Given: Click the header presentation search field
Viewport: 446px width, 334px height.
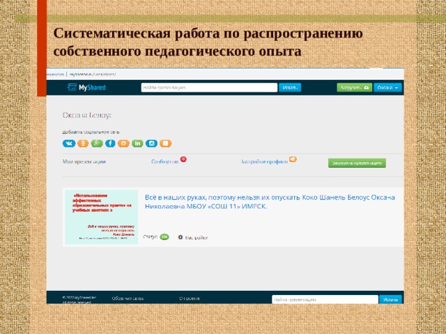Looking at the screenshot, I should 209,88.
